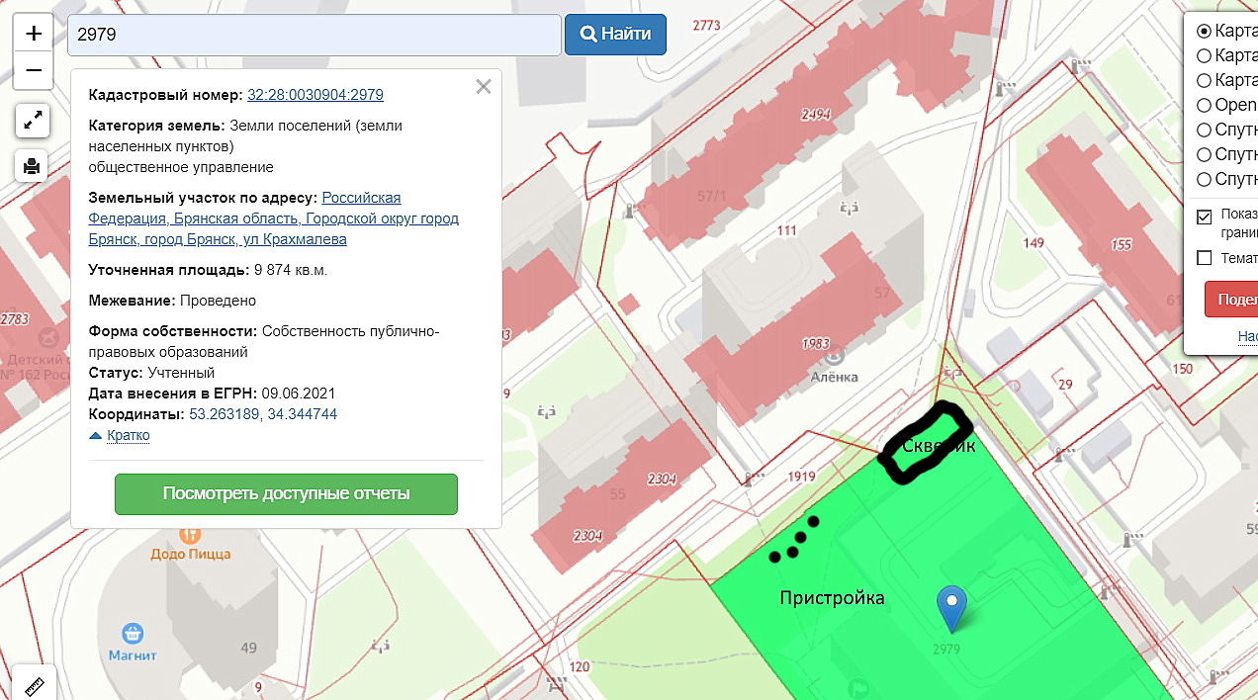Toggle fullscreen map with arrows icon
This screenshot has height=700, width=1258.
click(x=32, y=121)
